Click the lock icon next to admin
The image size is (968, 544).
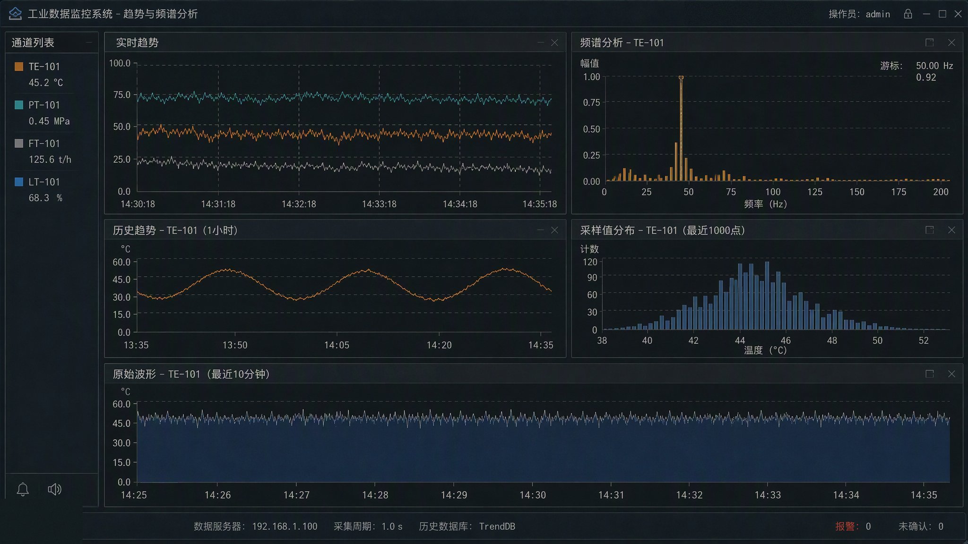(x=908, y=14)
